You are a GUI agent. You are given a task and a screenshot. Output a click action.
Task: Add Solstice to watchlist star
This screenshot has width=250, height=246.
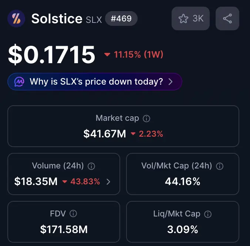point(190,18)
